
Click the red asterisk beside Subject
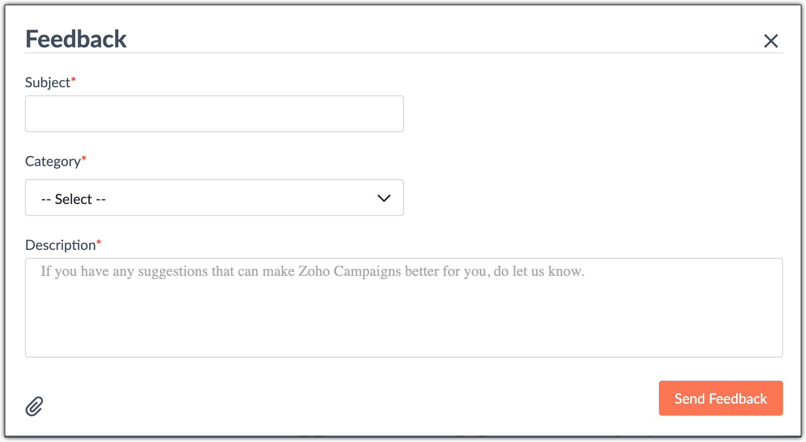(73, 80)
